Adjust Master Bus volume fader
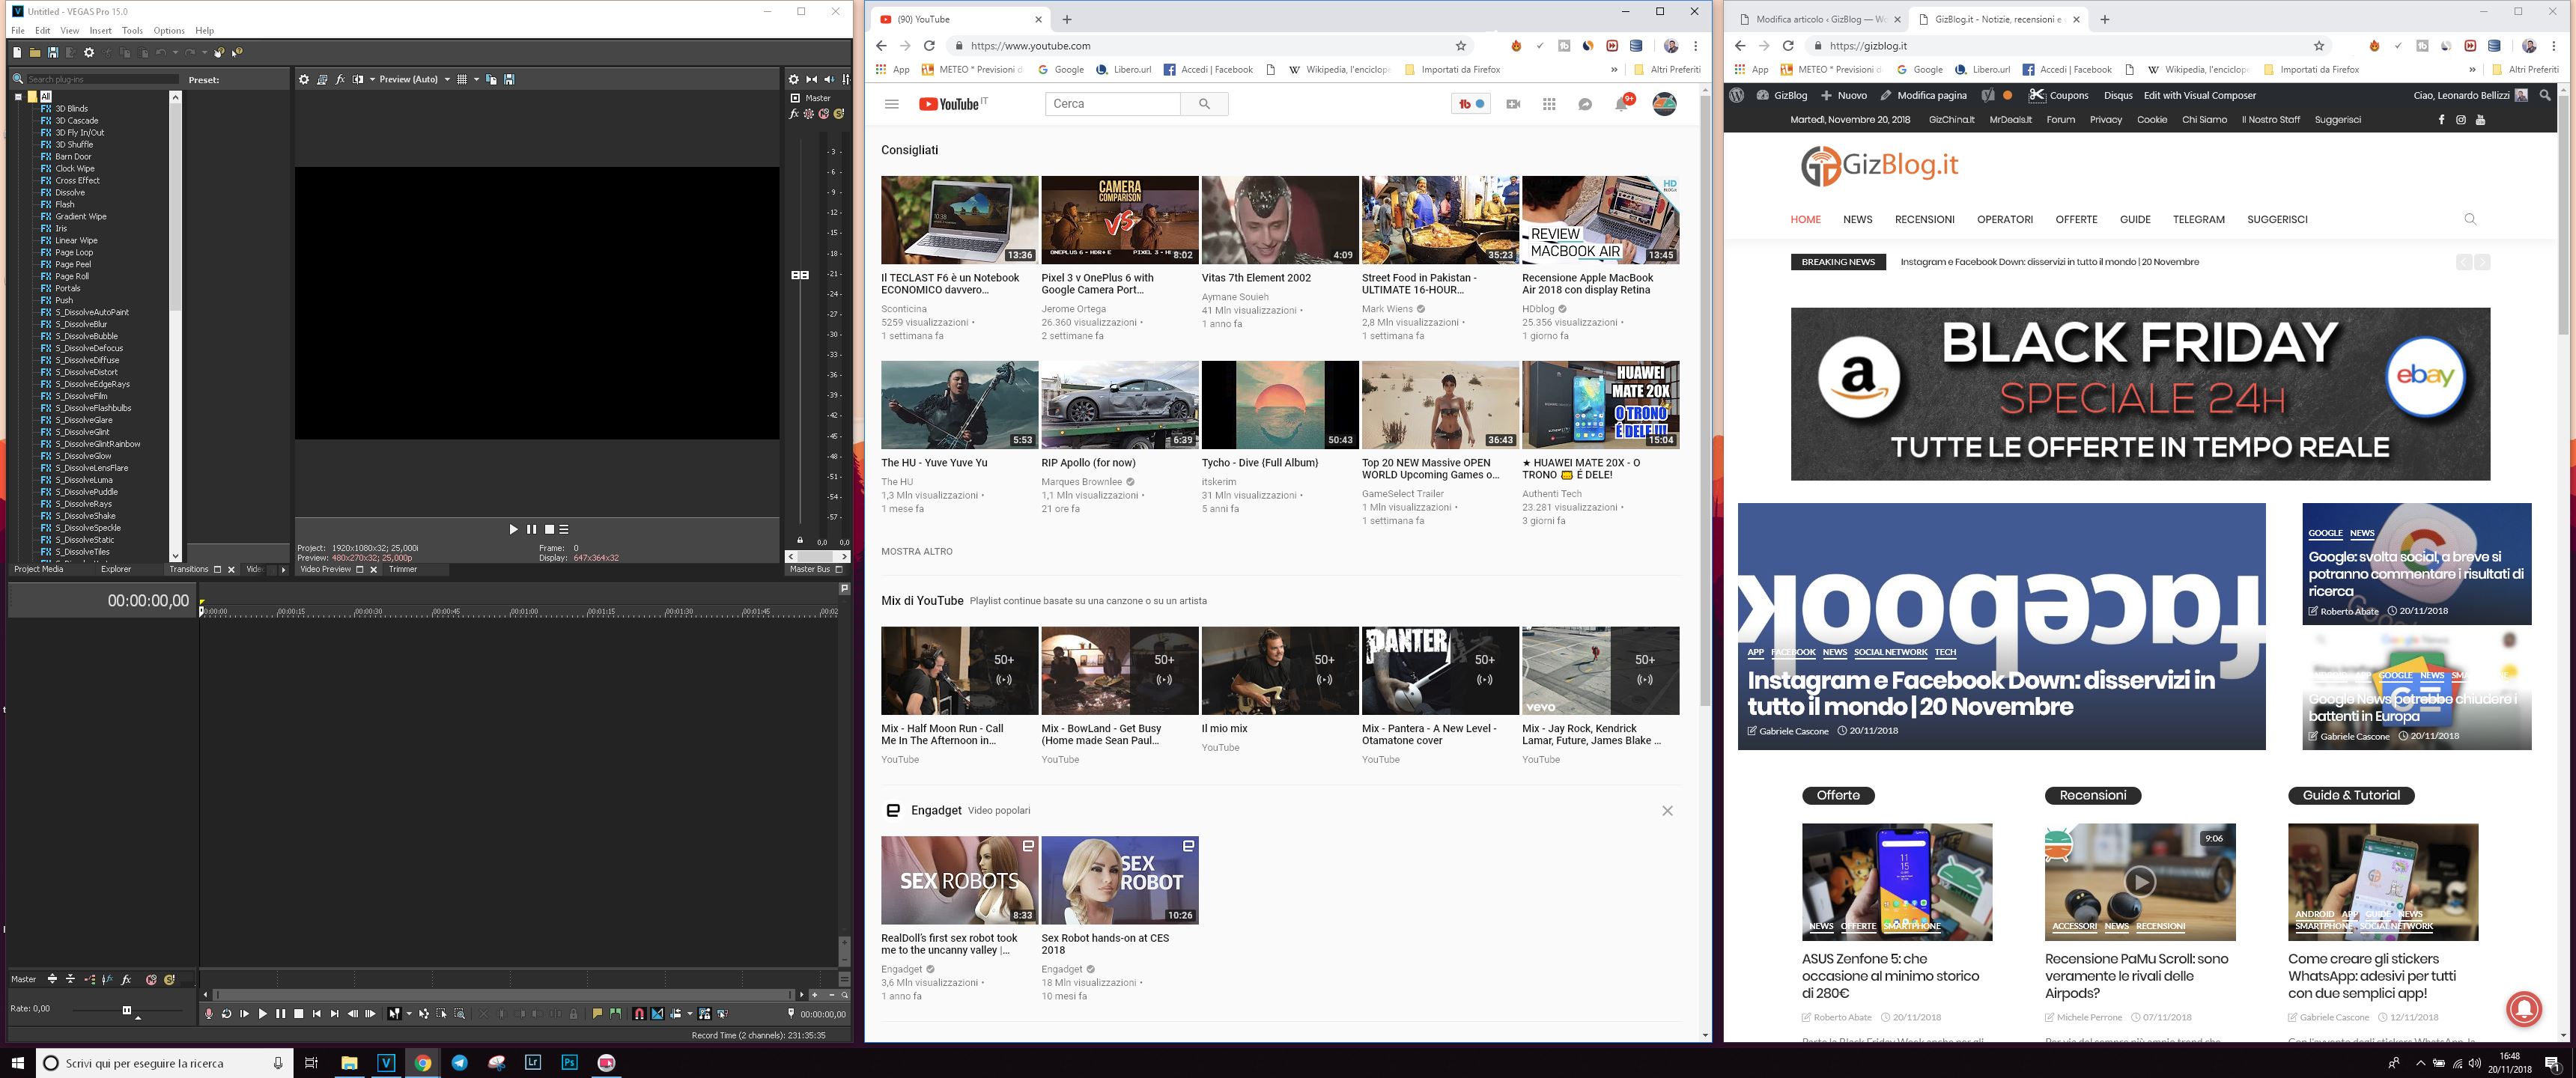2576x1078 pixels. coord(800,275)
